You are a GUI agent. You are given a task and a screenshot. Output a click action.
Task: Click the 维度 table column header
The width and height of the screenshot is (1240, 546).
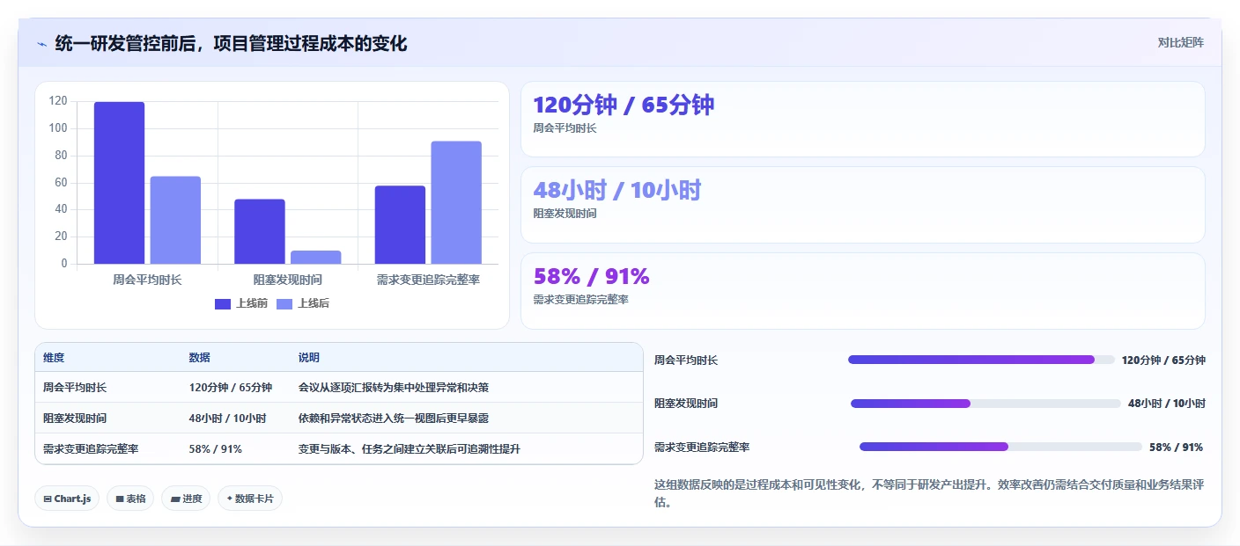point(54,358)
